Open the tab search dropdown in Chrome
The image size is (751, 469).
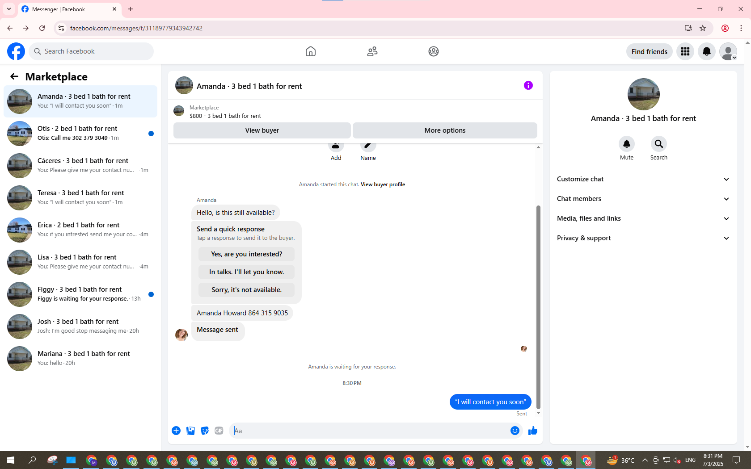(9, 9)
